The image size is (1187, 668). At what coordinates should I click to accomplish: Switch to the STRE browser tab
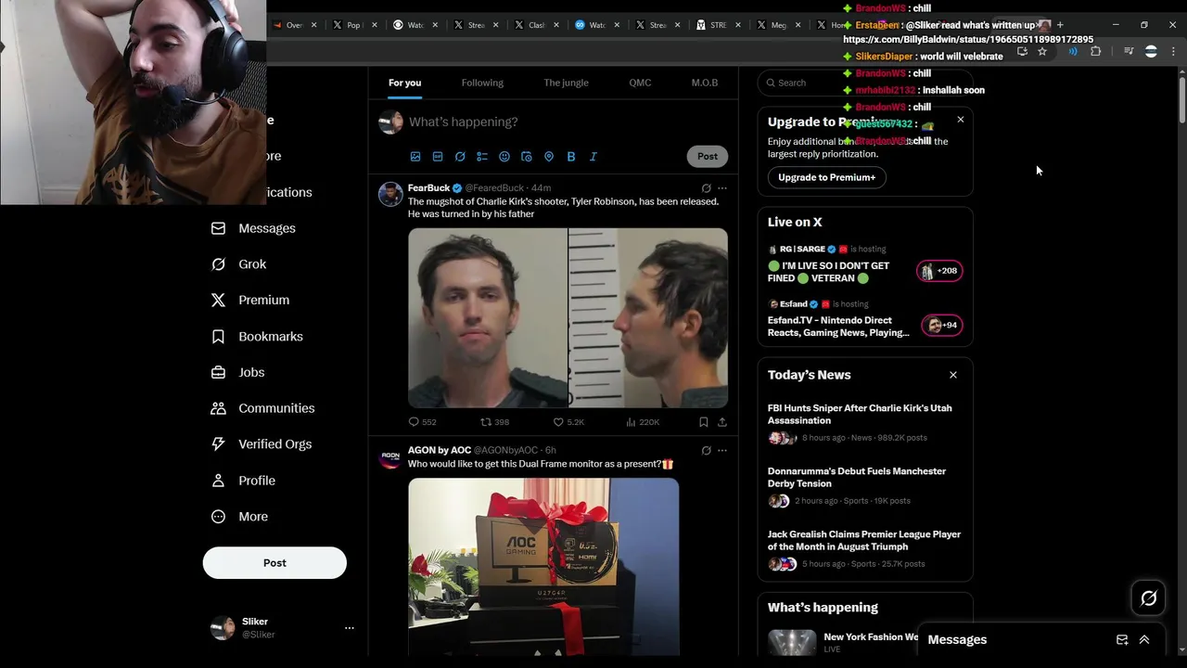718,25
